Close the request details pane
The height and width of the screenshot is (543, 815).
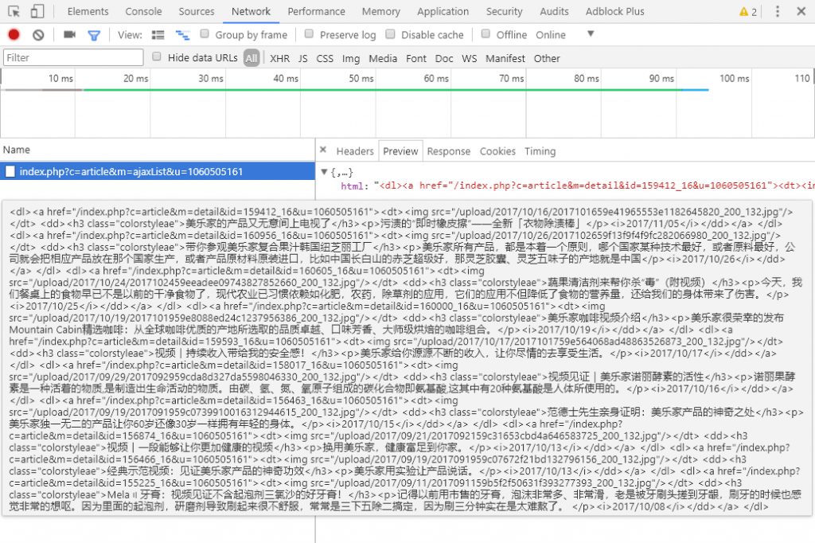[323, 150]
